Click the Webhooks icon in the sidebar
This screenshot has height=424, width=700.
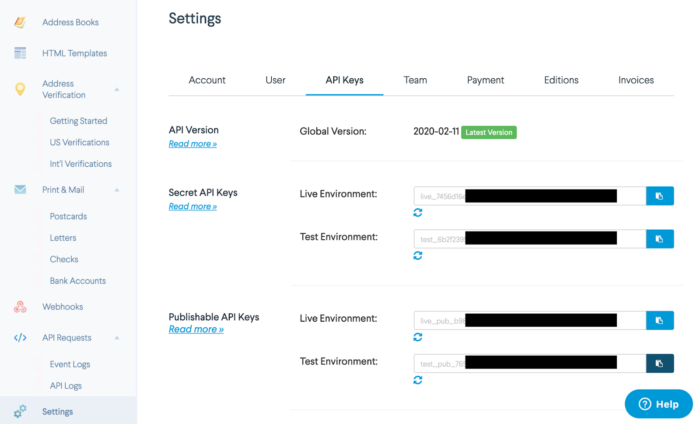(20, 307)
